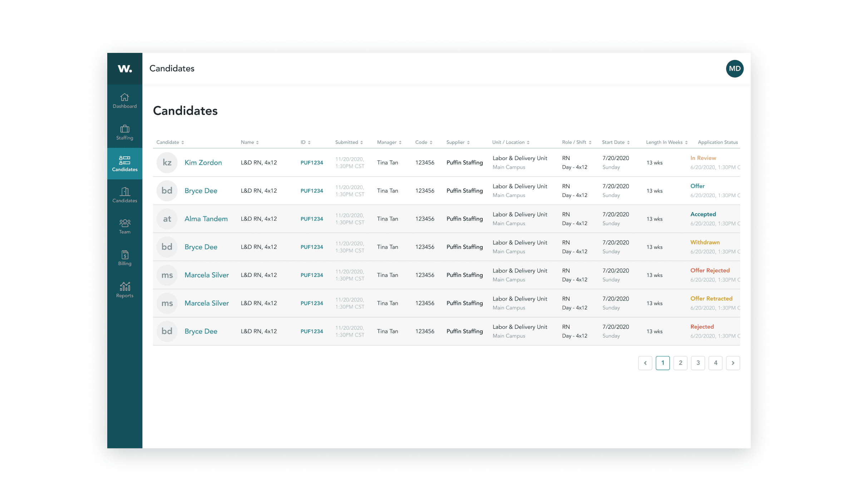
Task: Select the Team people icon
Action: 124,223
